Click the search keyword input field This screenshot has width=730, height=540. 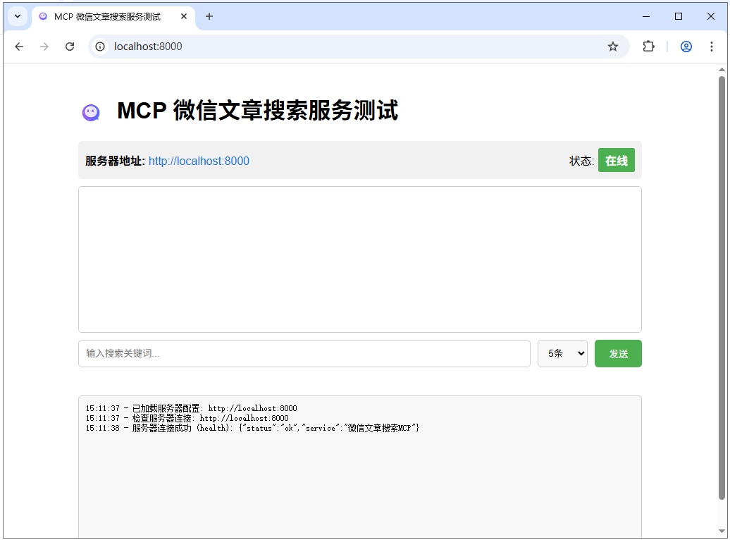tap(303, 353)
